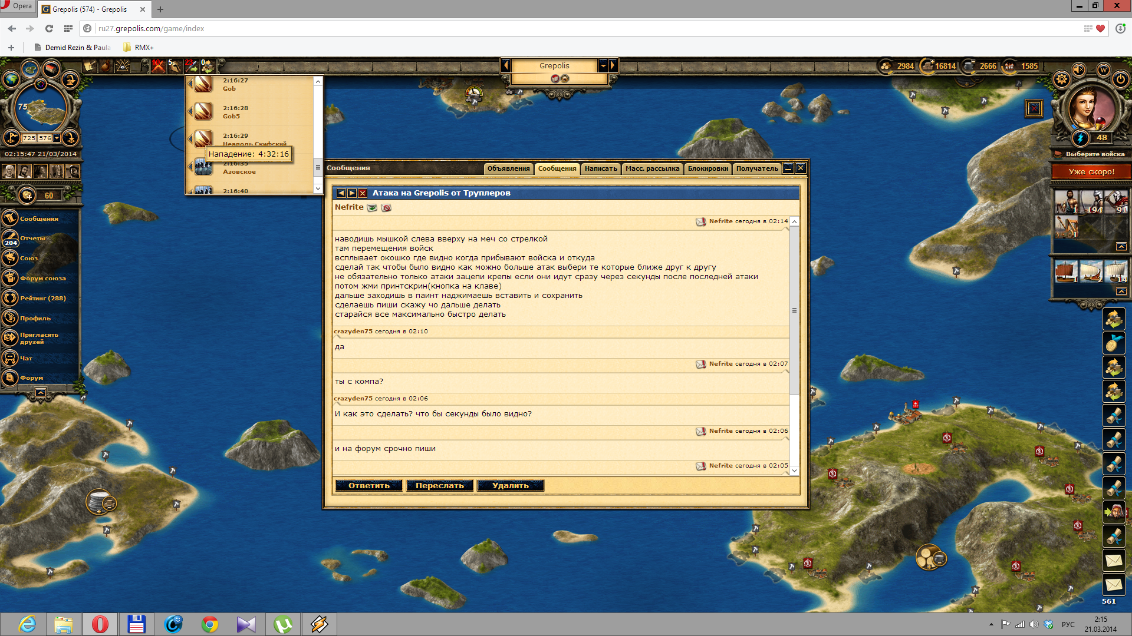Click the Уже скоро! red banner

click(x=1091, y=172)
